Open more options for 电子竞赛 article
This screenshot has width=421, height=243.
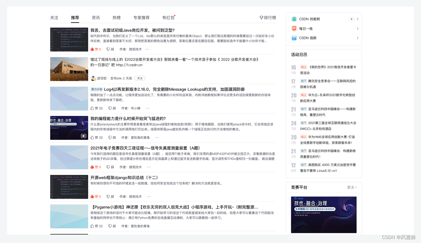[149, 167]
